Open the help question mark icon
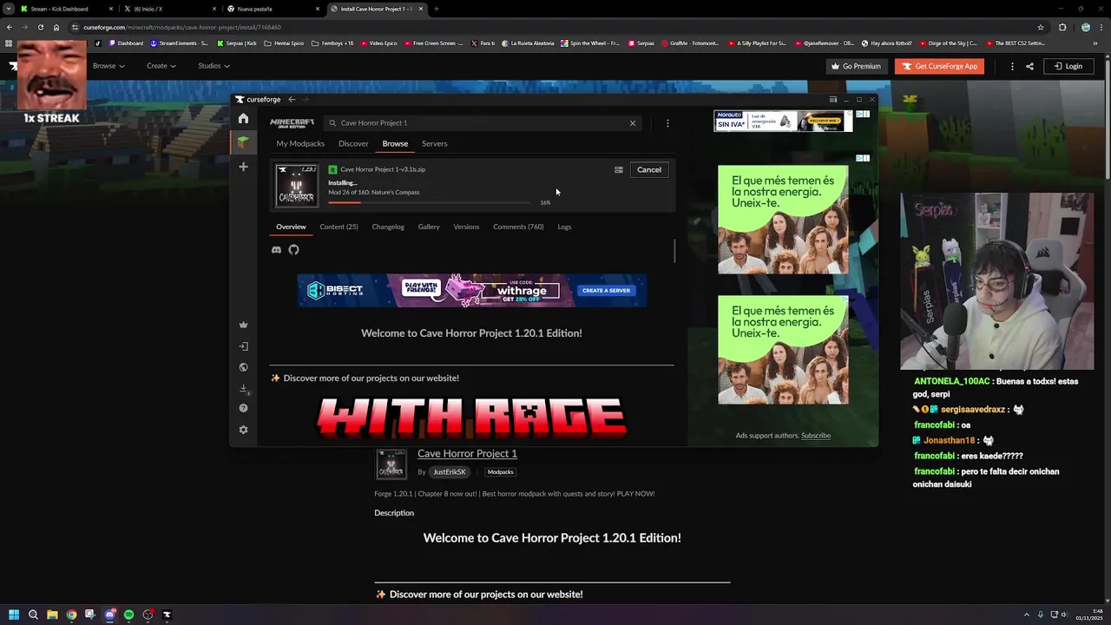 tap(243, 408)
